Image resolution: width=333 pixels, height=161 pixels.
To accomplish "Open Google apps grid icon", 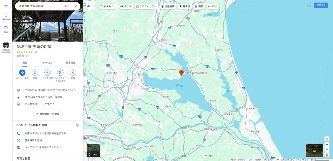I will click(309, 5).
